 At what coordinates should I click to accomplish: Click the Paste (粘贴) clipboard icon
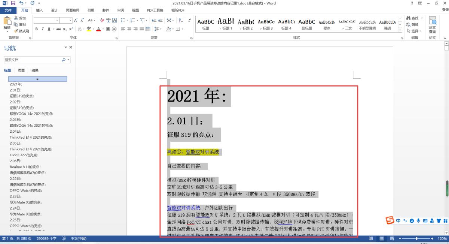point(7,23)
